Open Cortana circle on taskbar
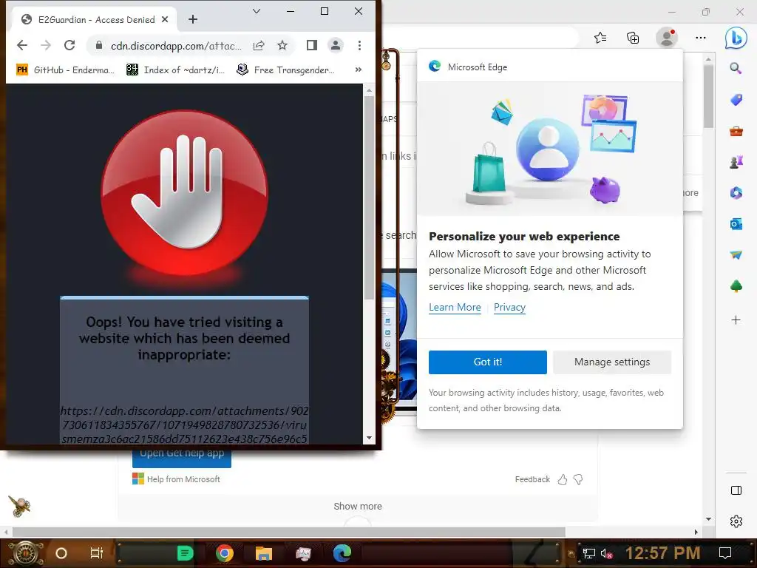757x568 pixels. pos(61,553)
